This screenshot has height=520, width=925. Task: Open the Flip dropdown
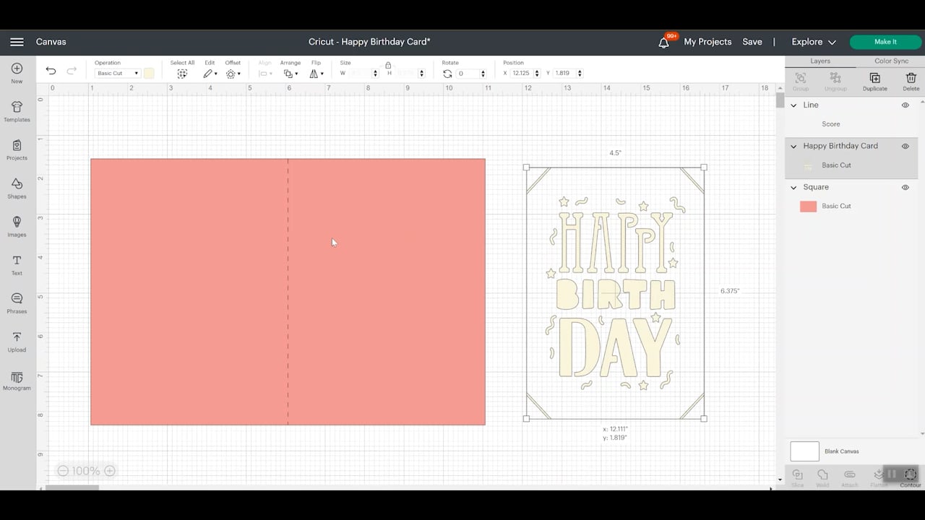click(317, 74)
